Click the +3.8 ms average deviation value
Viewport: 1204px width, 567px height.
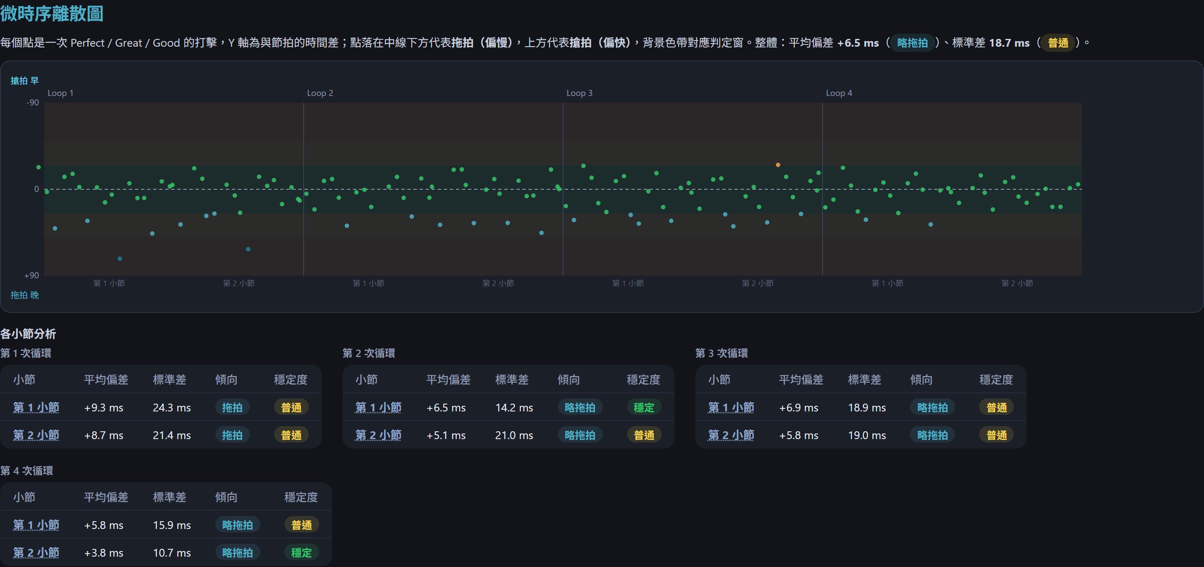[104, 553]
